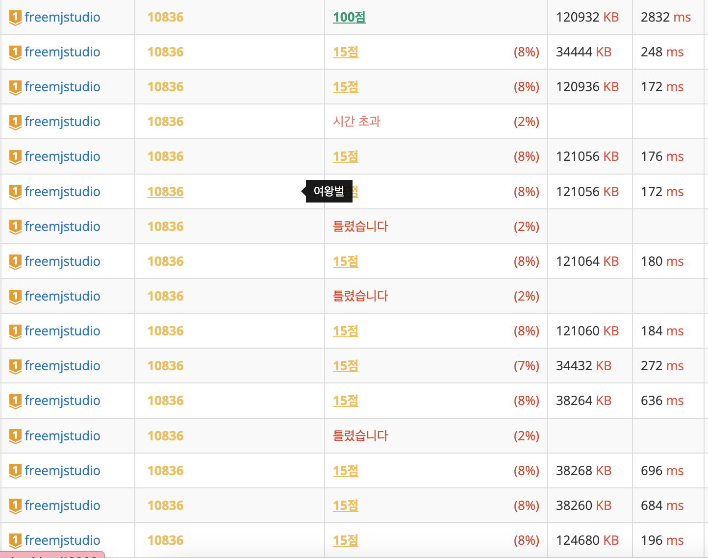Open freemjstudio profile in the 684 ms row

pyautogui.click(x=62, y=506)
